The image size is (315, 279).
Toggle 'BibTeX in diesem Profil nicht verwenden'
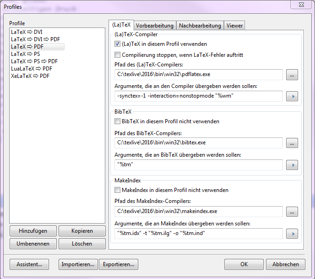[118, 122]
